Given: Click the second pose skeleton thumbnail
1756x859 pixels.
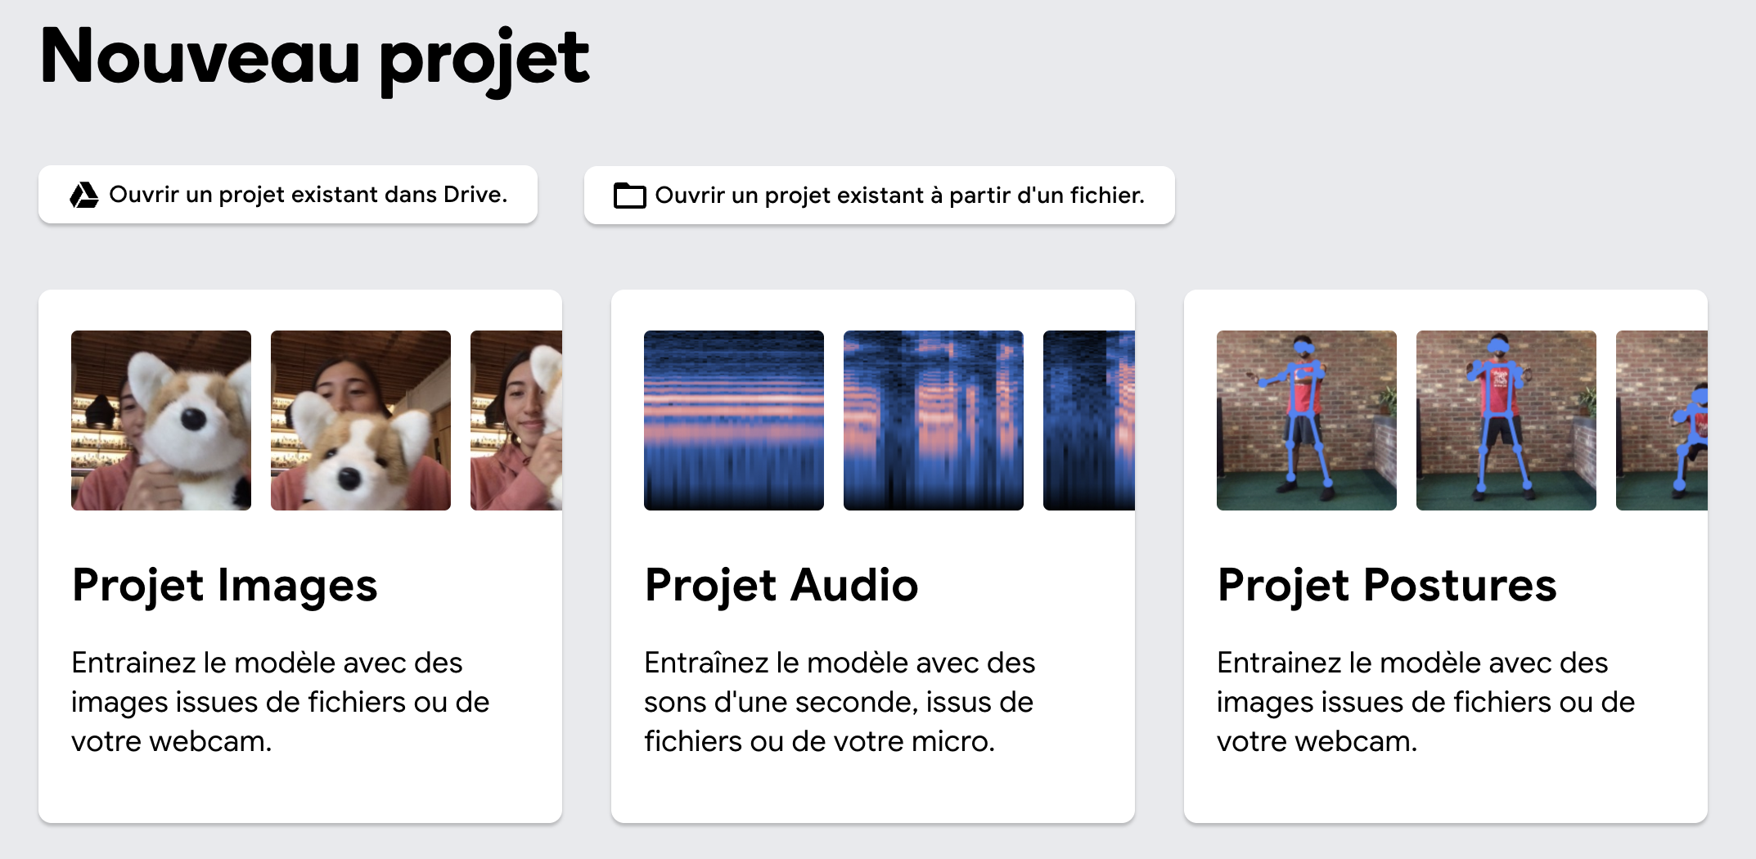Looking at the screenshot, I should point(1506,421).
